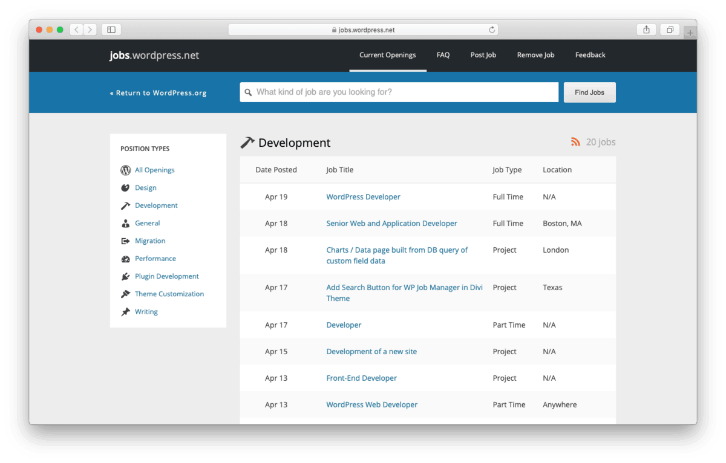Click the Apr 15 date cell
Viewport: 726px width, 463px height.
click(x=276, y=352)
